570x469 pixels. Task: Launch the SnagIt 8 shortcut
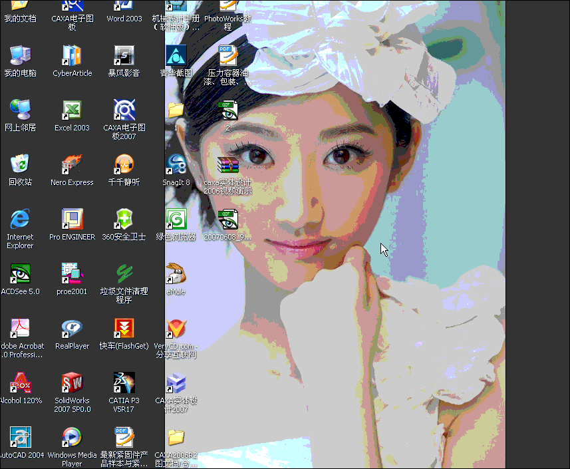tap(176, 164)
